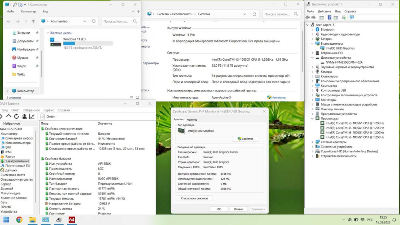Click OK in the properties dialog
400x225 pixels.
coord(219,209)
